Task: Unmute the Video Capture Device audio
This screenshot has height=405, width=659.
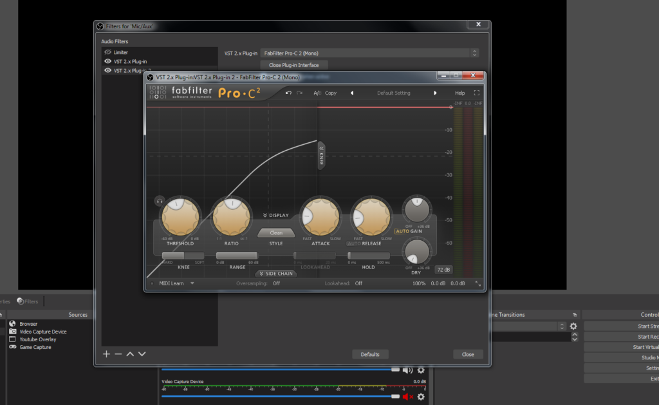Action: pos(407,397)
